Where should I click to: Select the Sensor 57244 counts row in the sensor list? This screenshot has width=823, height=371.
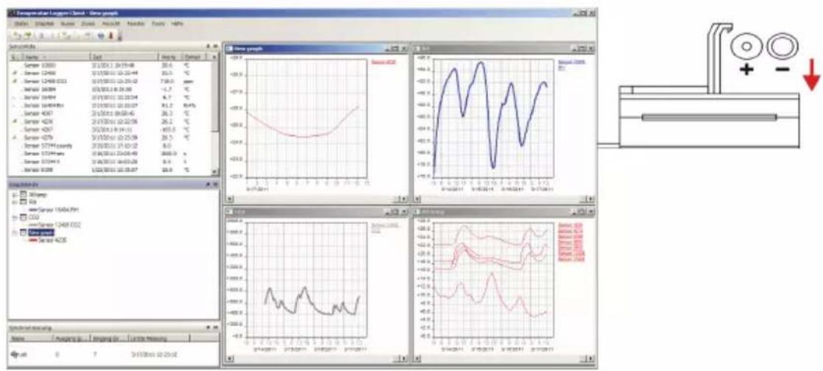(x=111, y=145)
